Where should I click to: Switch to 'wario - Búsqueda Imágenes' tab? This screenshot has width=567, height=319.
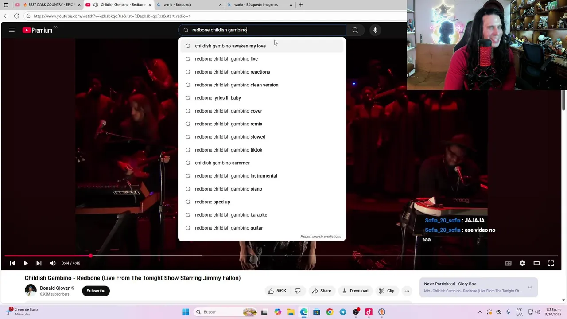260,5
